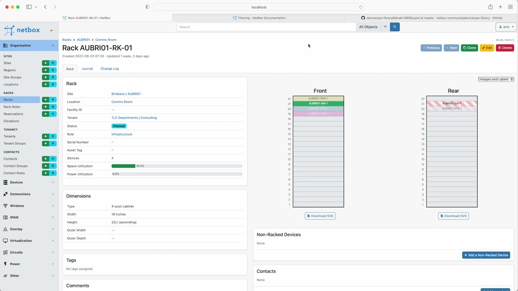Change the Images and Labels display selector
Viewport: 518px width, 291px height.
pyautogui.click(x=495, y=79)
